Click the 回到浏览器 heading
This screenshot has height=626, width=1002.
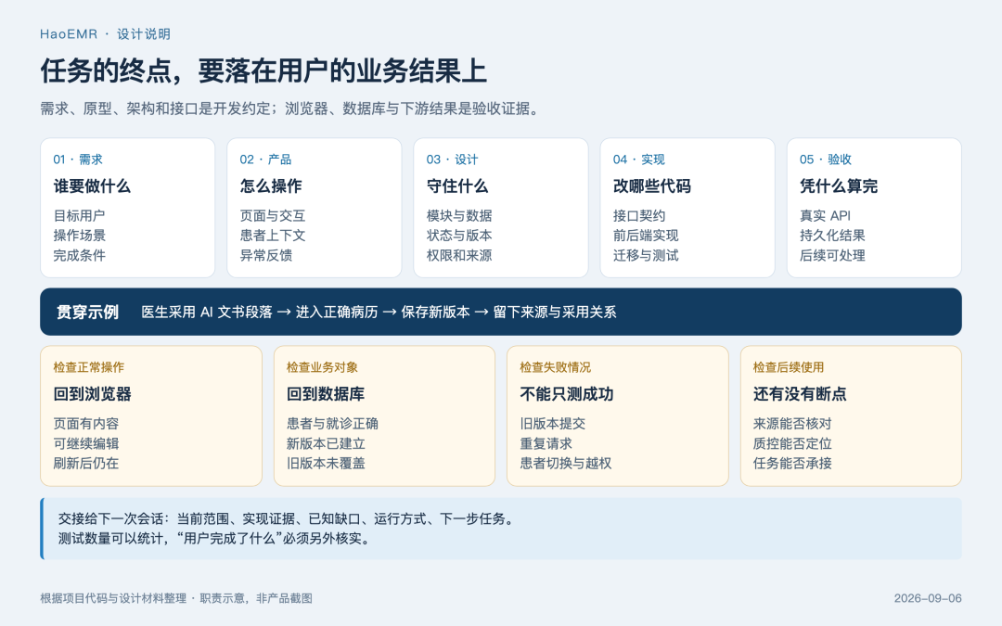(92, 394)
